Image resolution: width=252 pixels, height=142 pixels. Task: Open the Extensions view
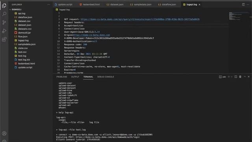(x=4, y=39)
